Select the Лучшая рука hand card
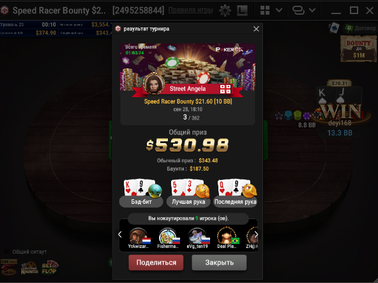Image resolution: width=378 pixels, height=283 pixels. coord(188,193)
